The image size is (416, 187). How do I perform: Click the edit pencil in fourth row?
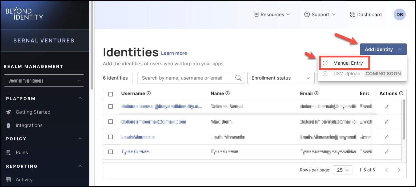pyautogui.click(x=386, y=152)
